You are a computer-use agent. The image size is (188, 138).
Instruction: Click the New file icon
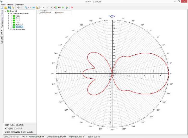[x=2, y=8]
